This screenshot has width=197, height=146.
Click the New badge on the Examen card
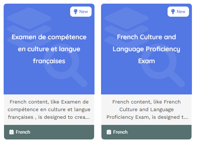tap(81, 12)
